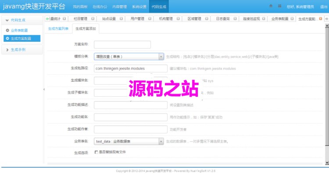Screen dimensions: 329x174
Task: Open 业务表配置 in the sidebar
Action: pyautogui.click(x=19, y=30)
